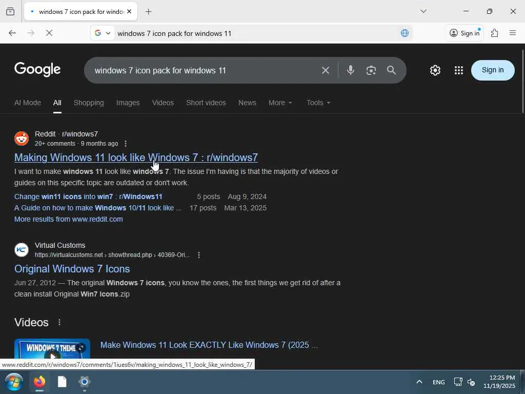Image resolution: width=525 pixels, height=394 pixels.
Task: Open the Windows 7 style Start orb
Action: 14,382
